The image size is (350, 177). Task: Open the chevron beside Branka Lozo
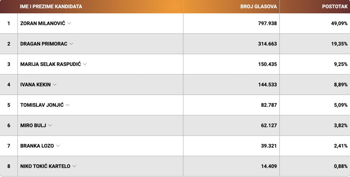58,146
